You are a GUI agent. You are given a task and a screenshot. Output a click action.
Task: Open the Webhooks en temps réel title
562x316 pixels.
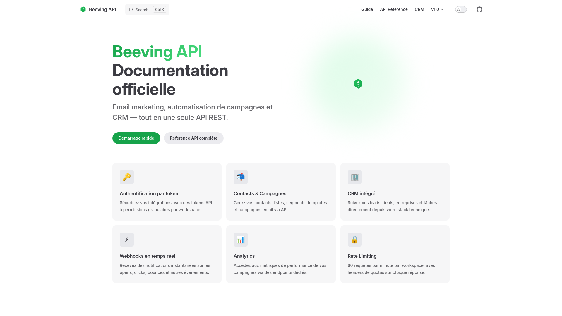[148, 256]
